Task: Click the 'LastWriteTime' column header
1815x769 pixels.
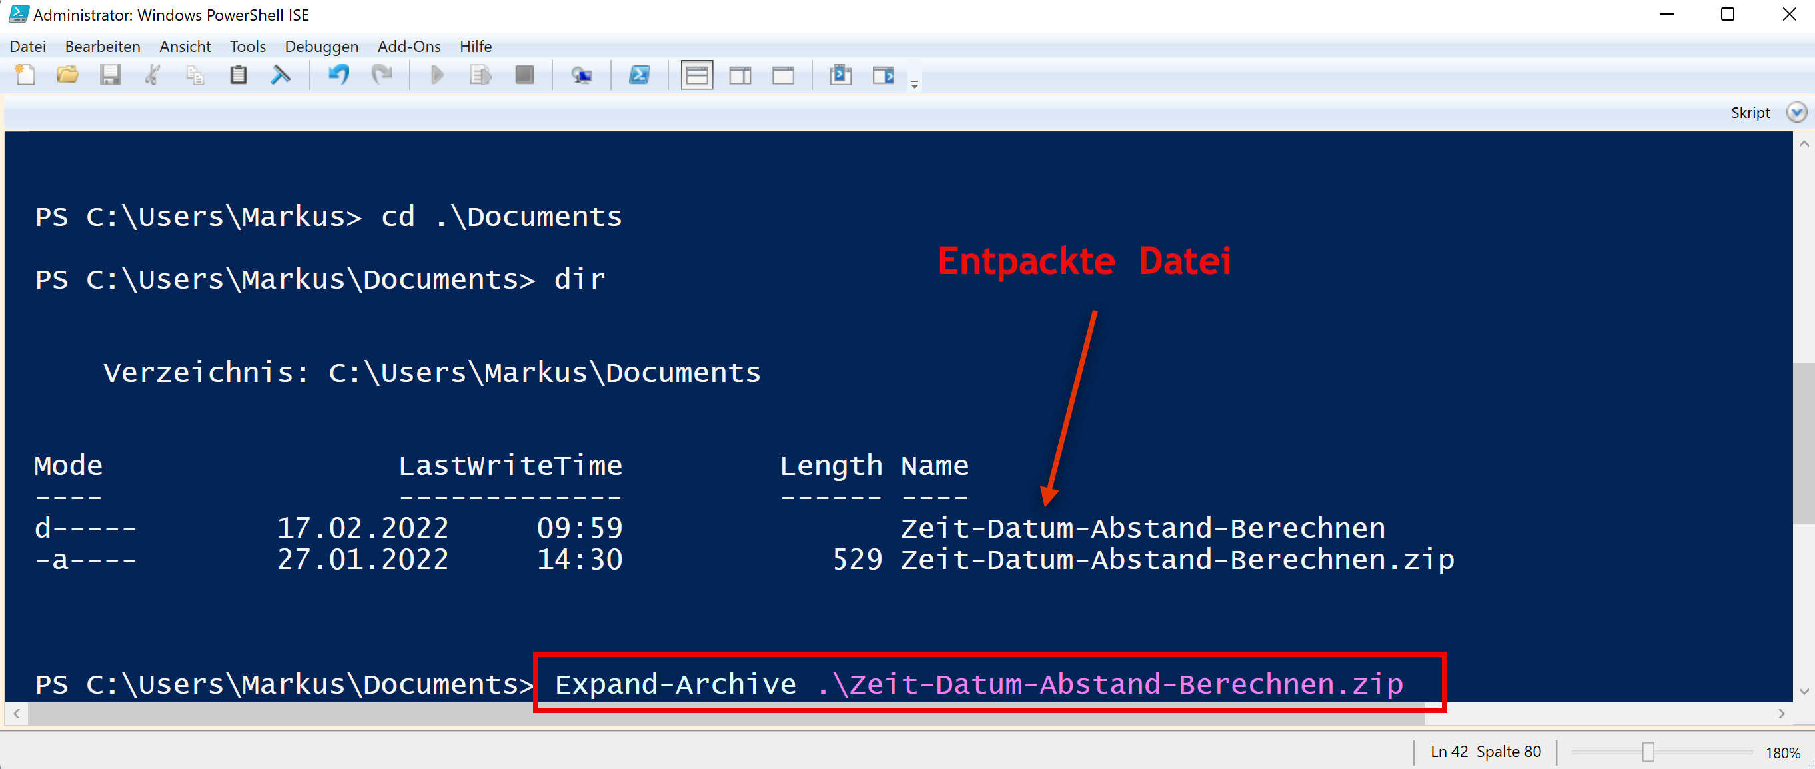Action: pyautogui.click(x=510, y=466)
